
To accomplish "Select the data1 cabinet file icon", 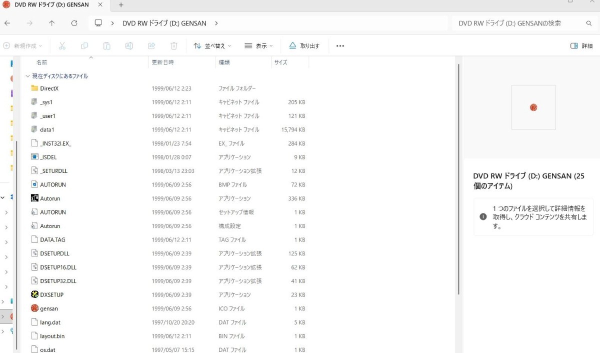I will (x=34, y=129).
